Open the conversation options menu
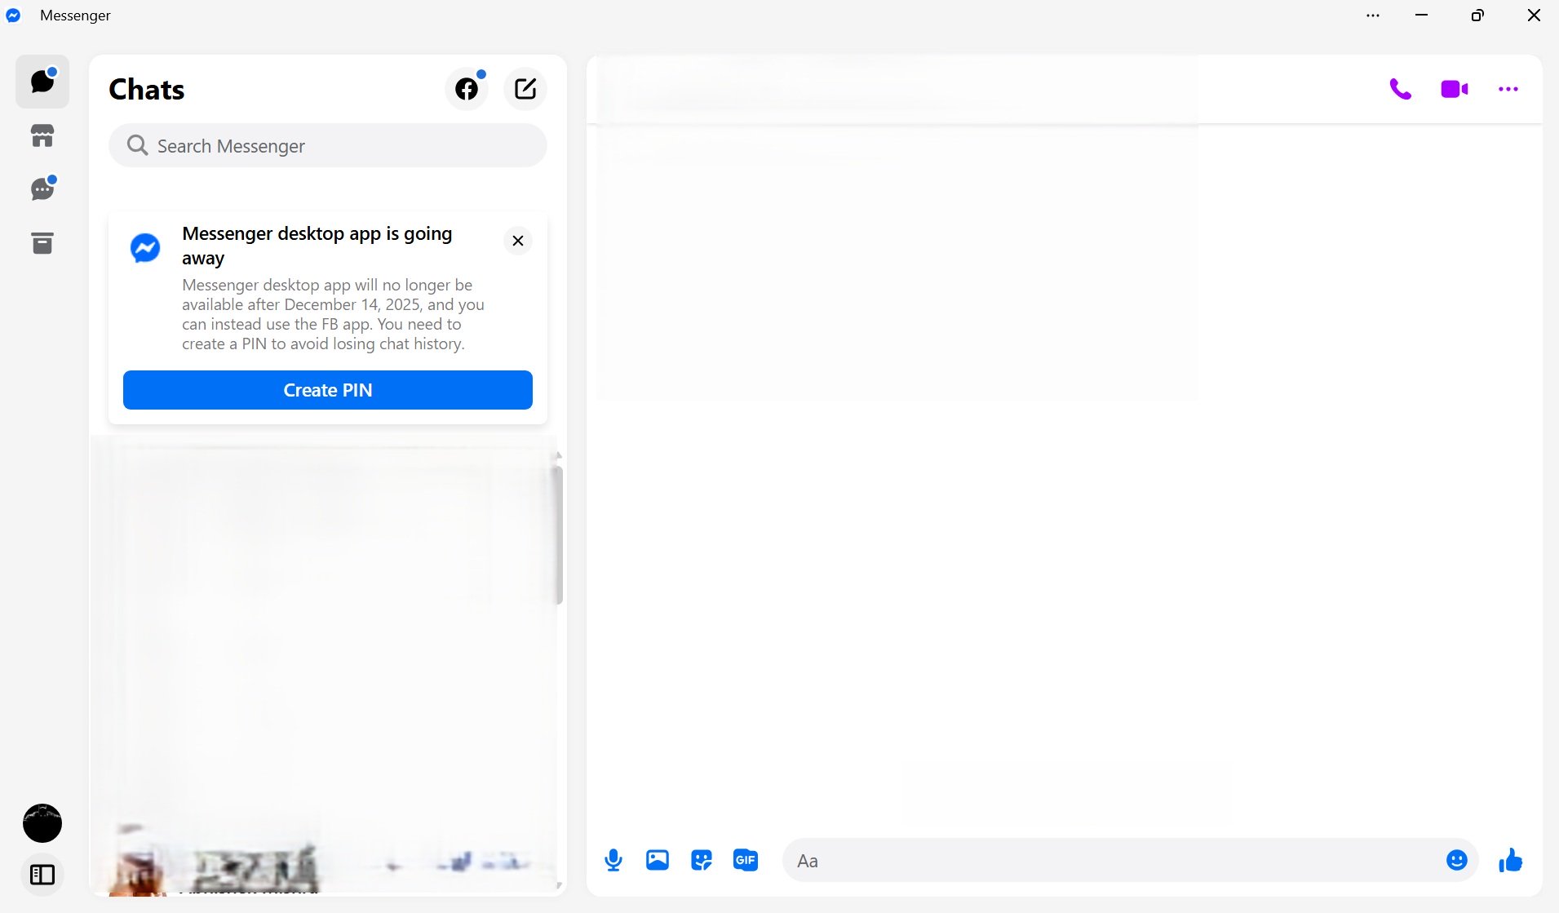Screen dimensions: 1559x913 [1508, 89]
